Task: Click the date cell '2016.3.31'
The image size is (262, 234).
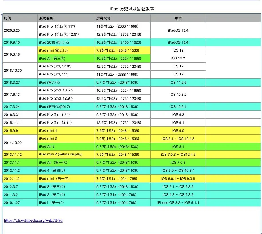Action: pyautogui.click(x=20, y=115)
